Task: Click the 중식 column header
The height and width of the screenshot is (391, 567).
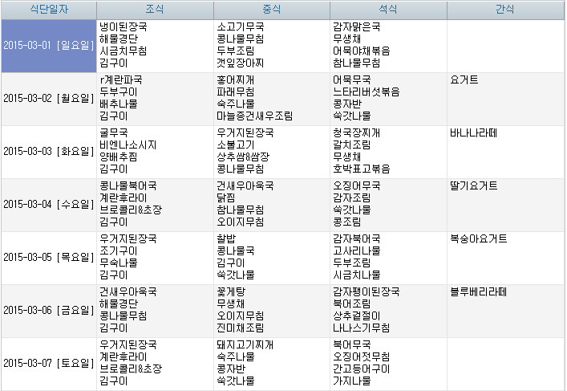Action: [271, 10]
